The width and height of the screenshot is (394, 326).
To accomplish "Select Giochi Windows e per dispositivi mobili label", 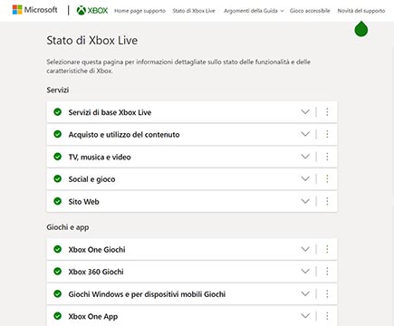I will point(147,294).
